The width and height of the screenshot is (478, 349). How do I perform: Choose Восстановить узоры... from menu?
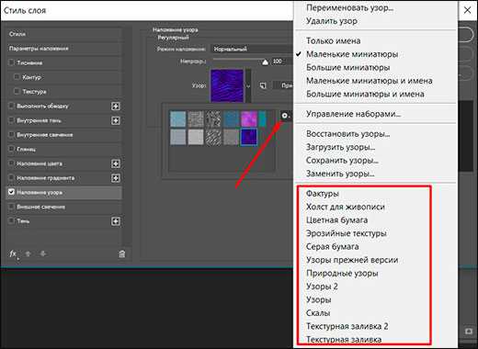point(348,134)
